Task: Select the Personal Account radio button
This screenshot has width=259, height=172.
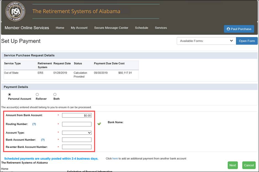Action: [x=10, y=95]
